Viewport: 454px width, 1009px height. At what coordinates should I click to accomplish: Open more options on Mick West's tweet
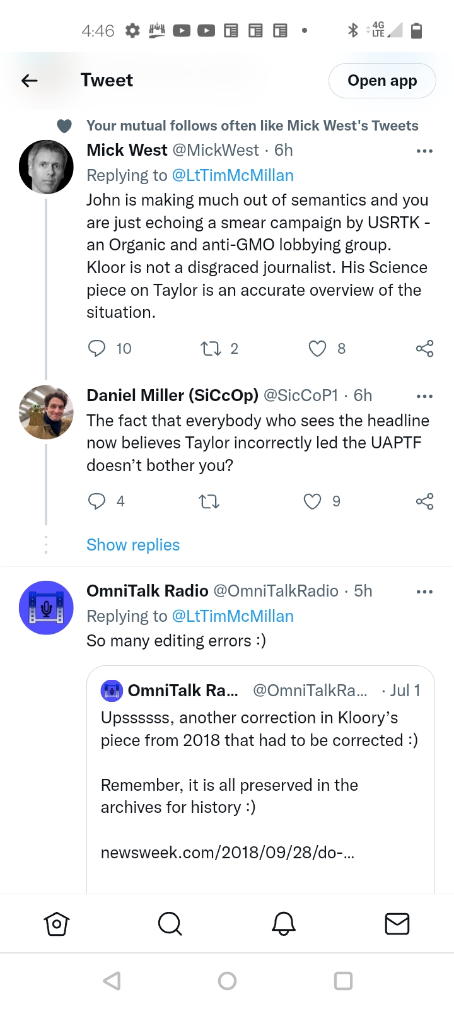coord(424,151)
